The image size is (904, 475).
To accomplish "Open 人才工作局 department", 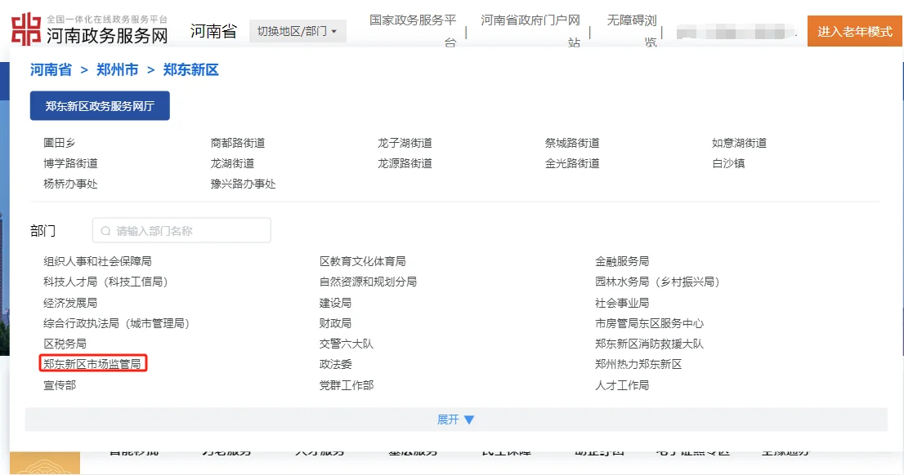I will tap(622, 385).
